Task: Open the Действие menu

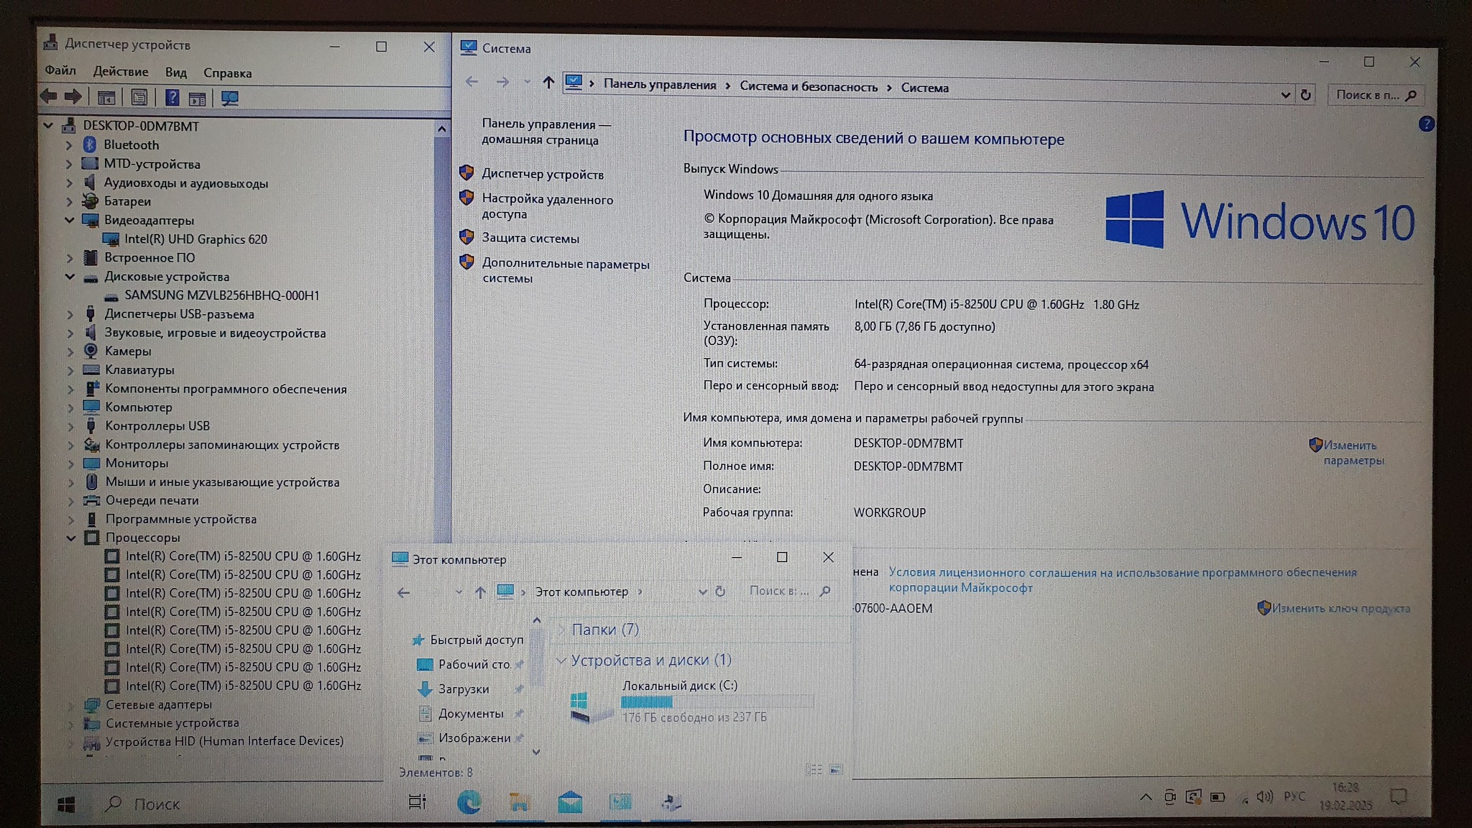Action: point(120,72)
